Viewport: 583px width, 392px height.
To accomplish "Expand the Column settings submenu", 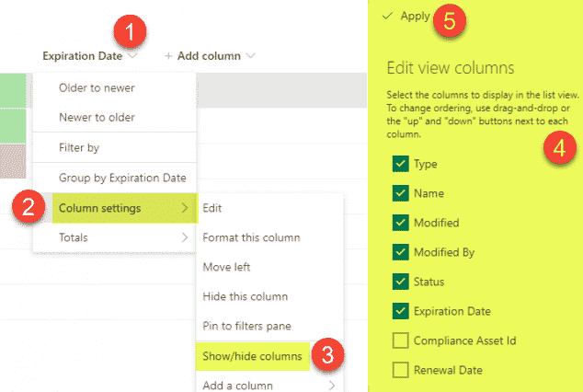I will 115,208.
